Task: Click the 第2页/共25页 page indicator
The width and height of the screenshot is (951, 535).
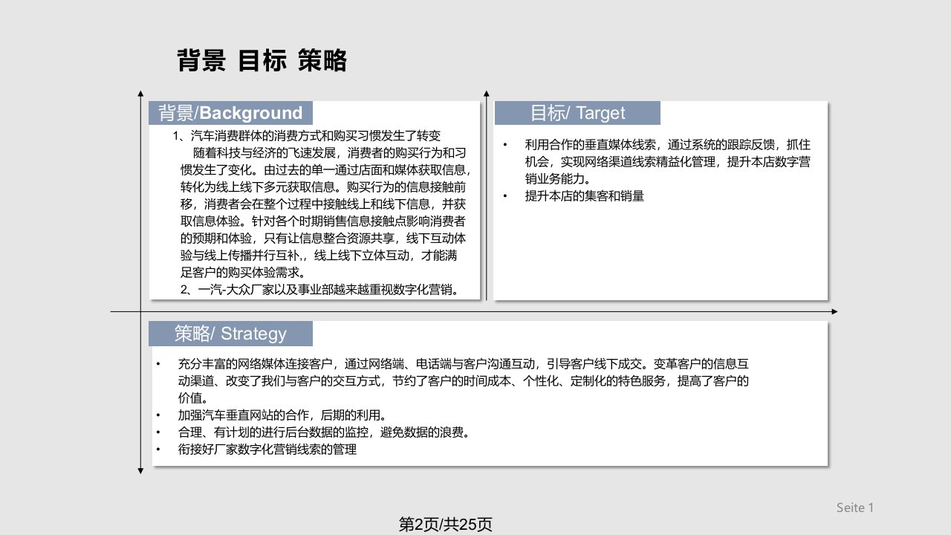Action: [446, 525]
